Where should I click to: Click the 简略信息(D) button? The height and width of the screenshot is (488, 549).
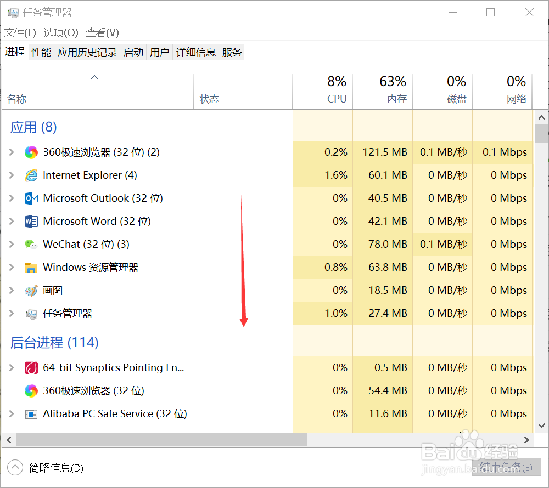46,468
